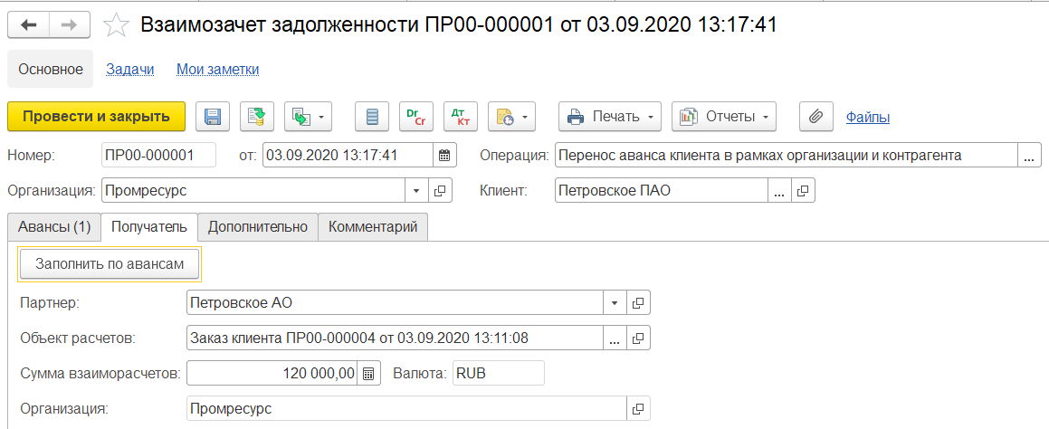Click the post document icon
This screenshot has width=1049, height=429.
258,117
